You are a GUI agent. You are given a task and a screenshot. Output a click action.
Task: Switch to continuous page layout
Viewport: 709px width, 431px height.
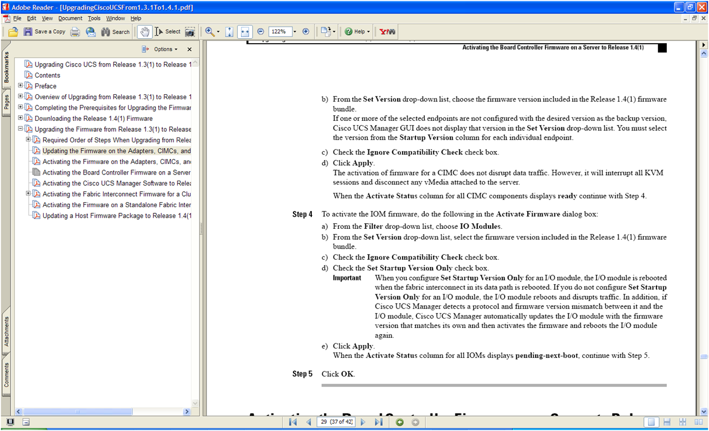click(669, 422)
